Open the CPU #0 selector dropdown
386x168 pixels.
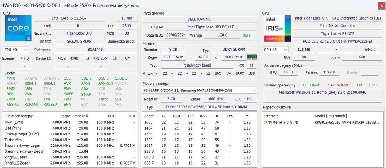tap(16, 50)
